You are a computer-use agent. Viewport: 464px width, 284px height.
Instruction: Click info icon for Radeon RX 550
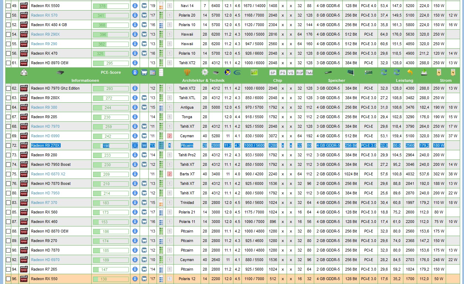[135, 279]
